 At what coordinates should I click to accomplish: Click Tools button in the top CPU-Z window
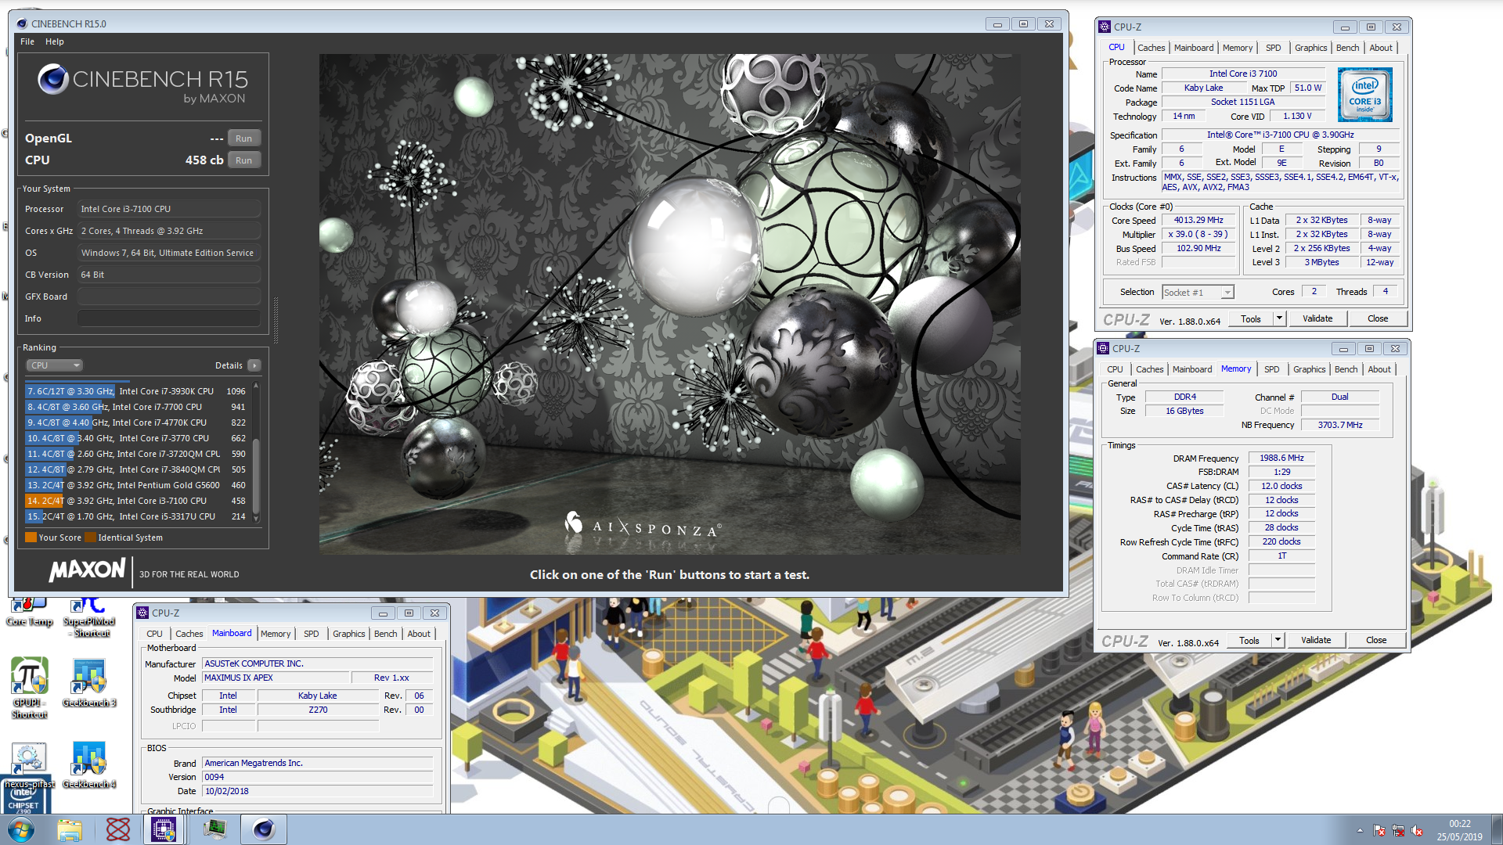[x=1251, y=318]
